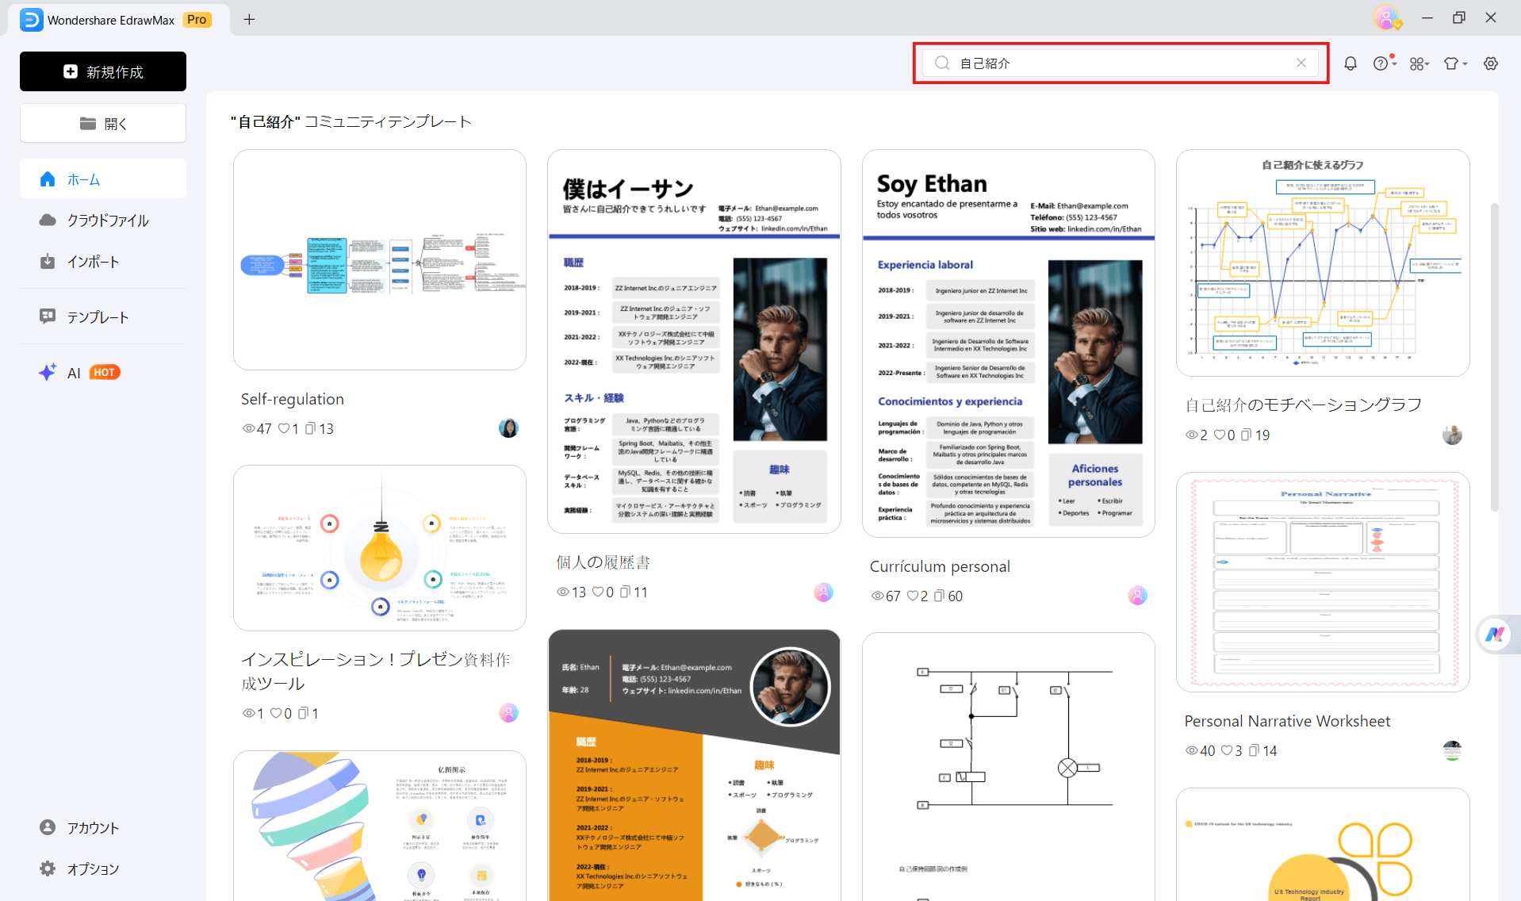Select ホーム (Home) in the sidebar
The height and width of the screenshot is (901, 1521).
83,179
